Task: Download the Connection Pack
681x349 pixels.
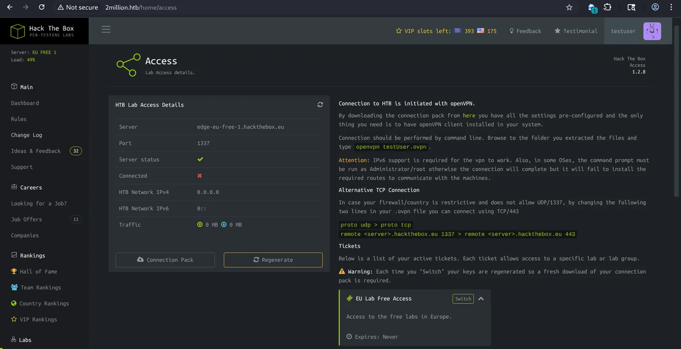Action: [165, 260]
